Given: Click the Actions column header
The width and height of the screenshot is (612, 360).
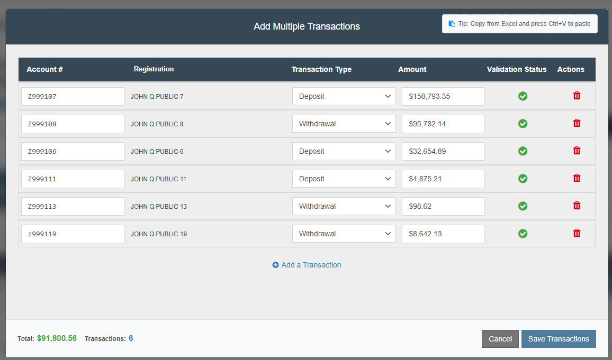Looking at the screenshot, I should 571,69.
